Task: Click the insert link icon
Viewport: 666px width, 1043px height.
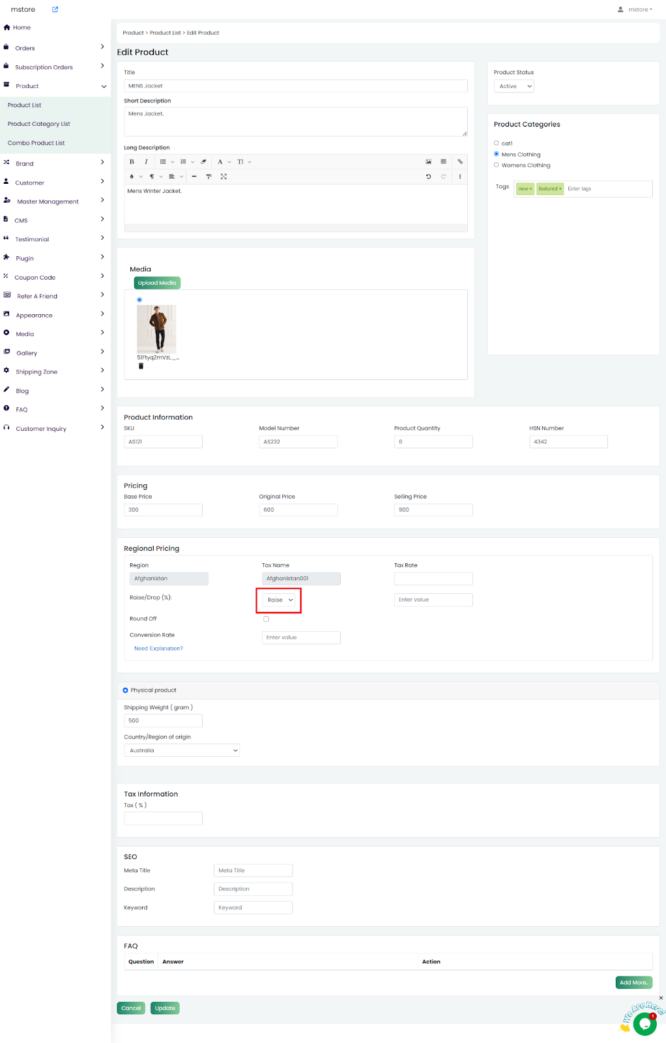Action: coord(460,162)
